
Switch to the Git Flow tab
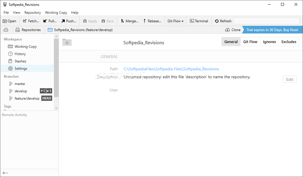[250, 42]
